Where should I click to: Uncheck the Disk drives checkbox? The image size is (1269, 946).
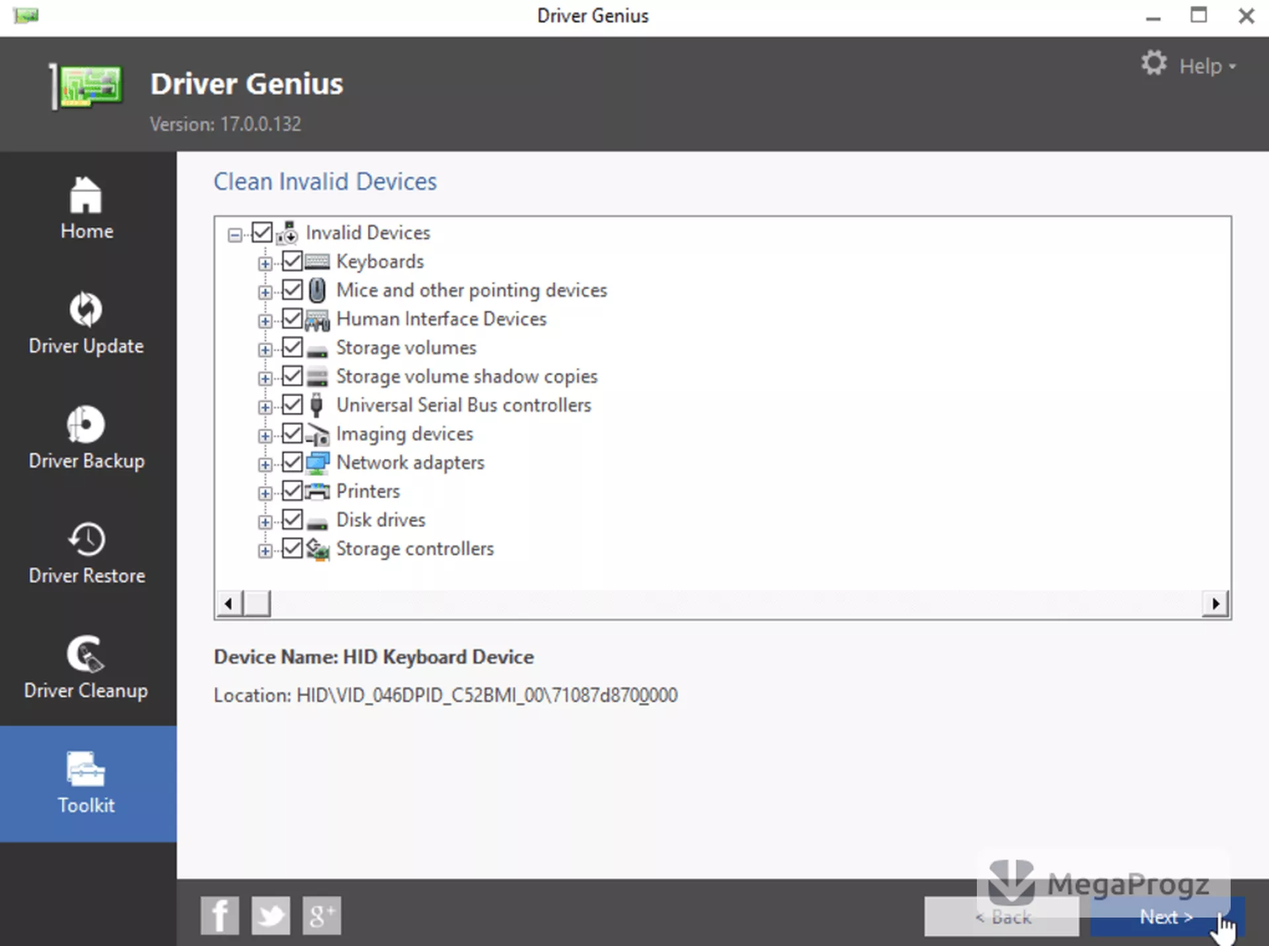coord(292,520)
